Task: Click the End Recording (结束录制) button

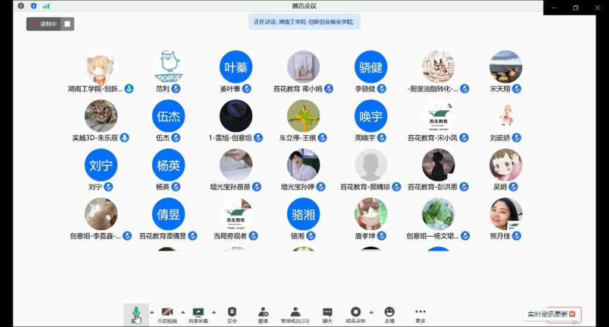Action: click(356, 314)
